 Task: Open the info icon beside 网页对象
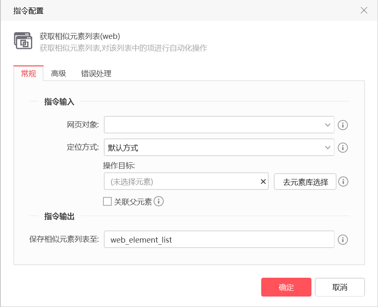[342, 125]
